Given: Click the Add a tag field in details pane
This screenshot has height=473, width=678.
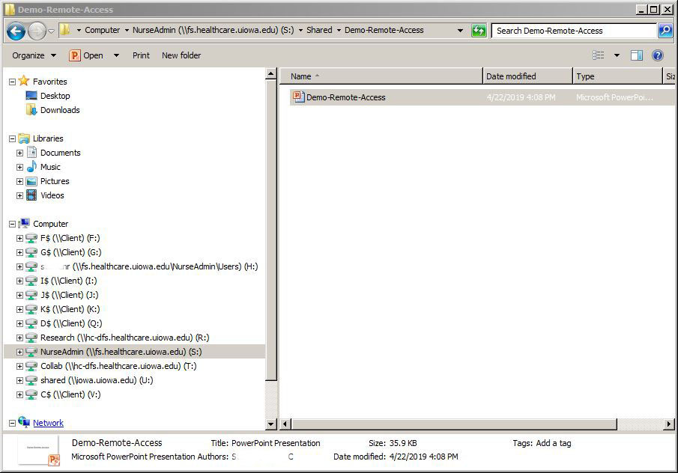Looking at the screenshot, I should (x=553, y=443).
